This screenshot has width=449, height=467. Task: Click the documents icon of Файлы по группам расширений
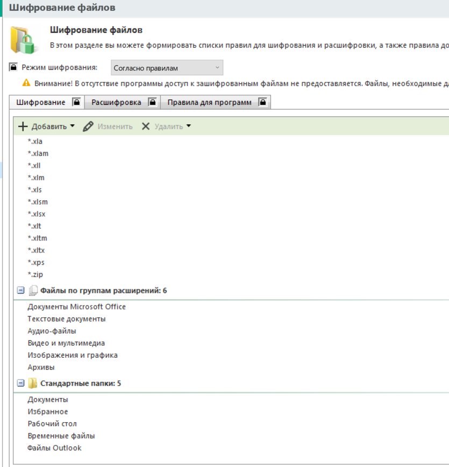click(x=33, y=291)
